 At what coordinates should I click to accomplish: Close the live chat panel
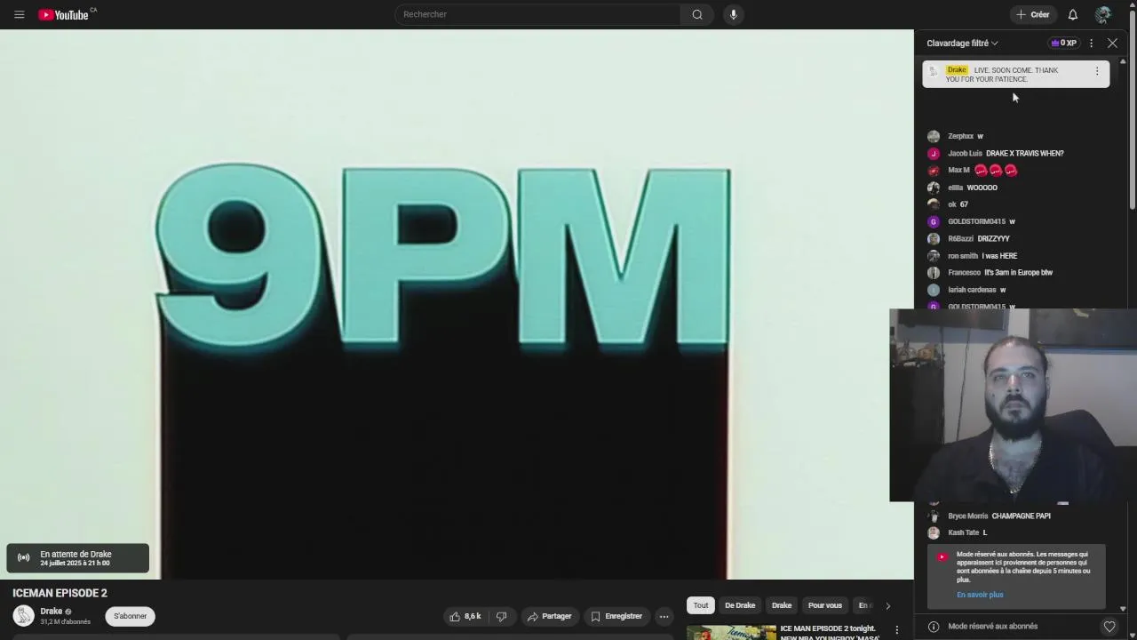tap(1112, 43)
